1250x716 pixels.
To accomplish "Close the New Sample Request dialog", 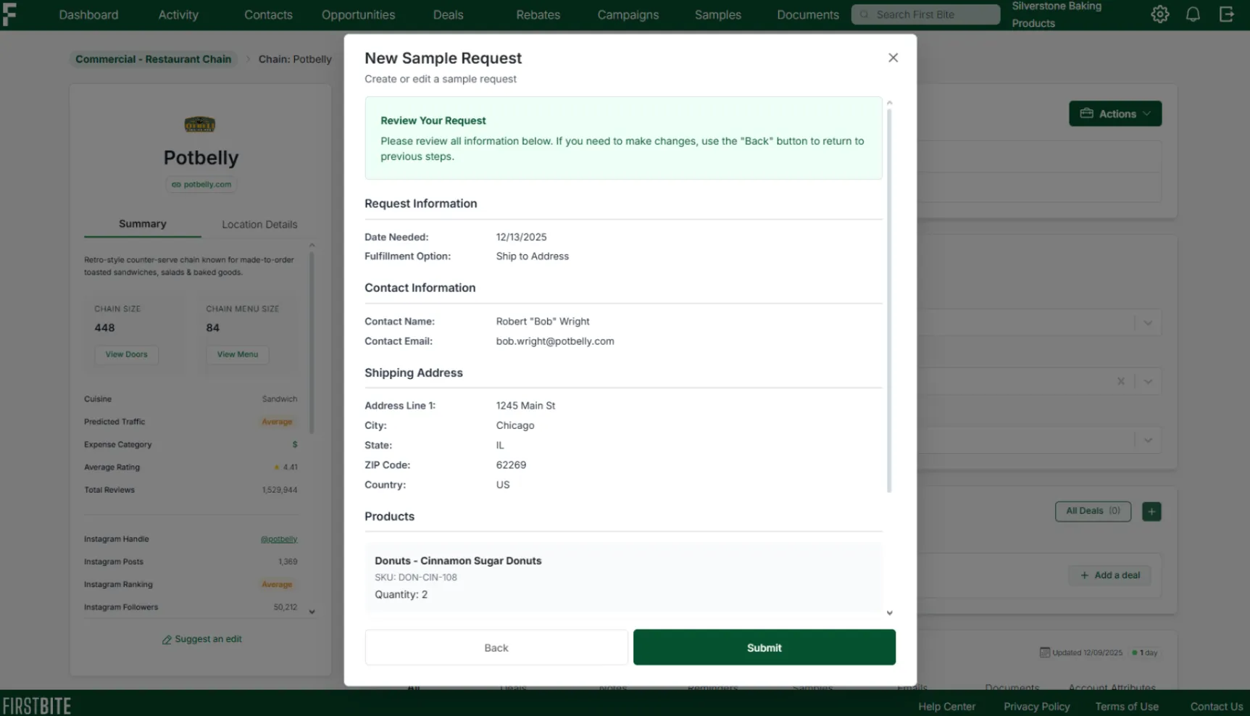I will click(x=893, y=58).
